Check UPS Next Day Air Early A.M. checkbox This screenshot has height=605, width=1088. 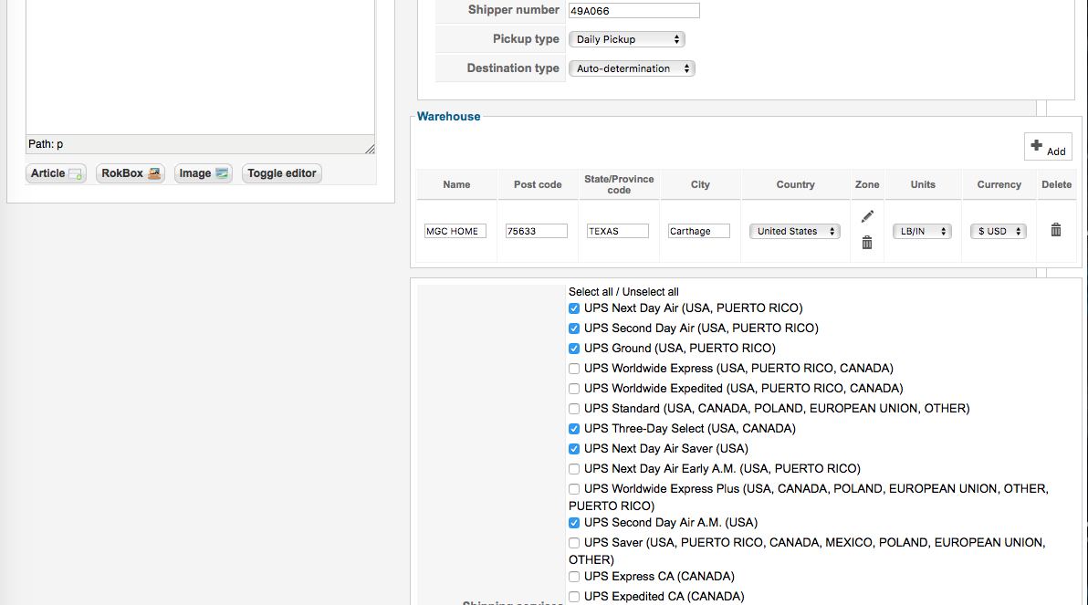click(574, 469)
